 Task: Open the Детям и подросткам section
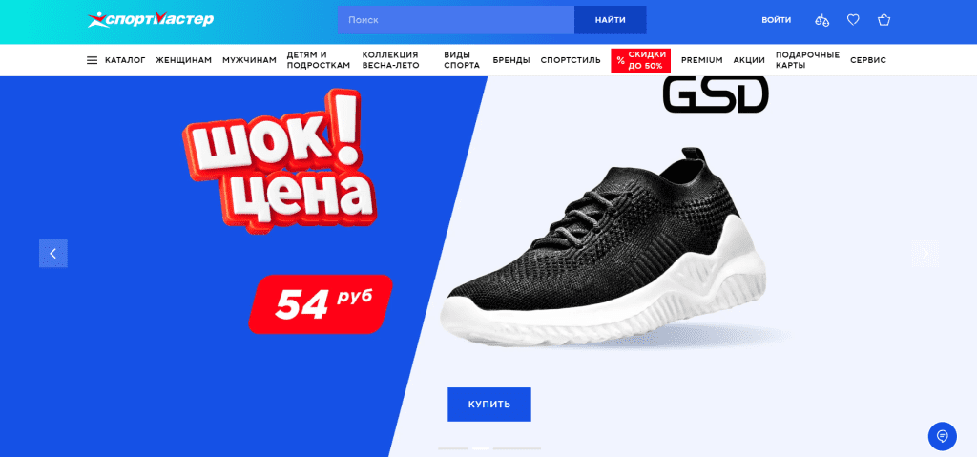point(319,60)
